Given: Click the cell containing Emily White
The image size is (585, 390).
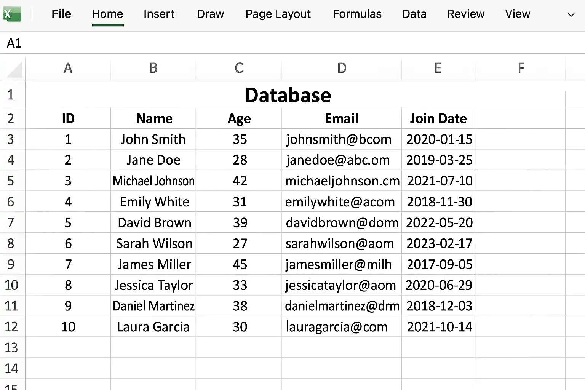Looking at the screenshot, I should click(x=153, y=201).
